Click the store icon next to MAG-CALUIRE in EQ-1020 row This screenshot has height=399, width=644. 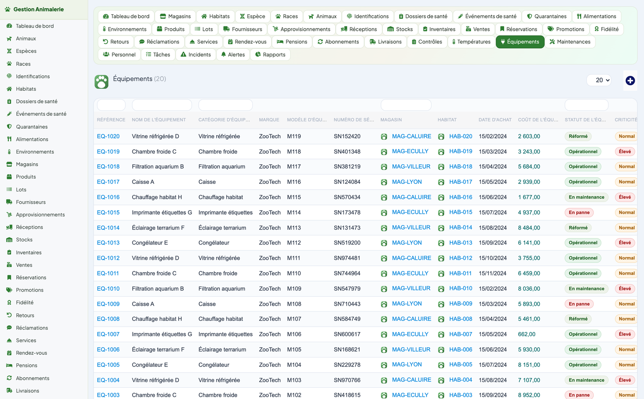(384, 137)
